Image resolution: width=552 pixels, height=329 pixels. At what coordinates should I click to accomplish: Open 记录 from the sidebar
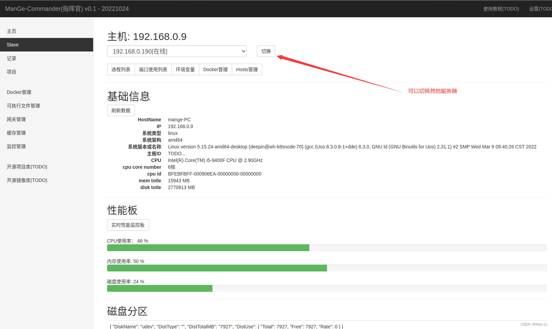pos(11,58)
